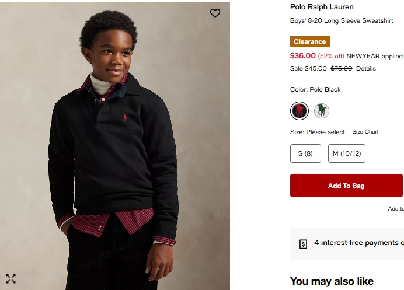The image size is (404, 290).
Task: Click the Boys' 8-20 Long Sleeve Sweatshirt title
Action: 341,20
